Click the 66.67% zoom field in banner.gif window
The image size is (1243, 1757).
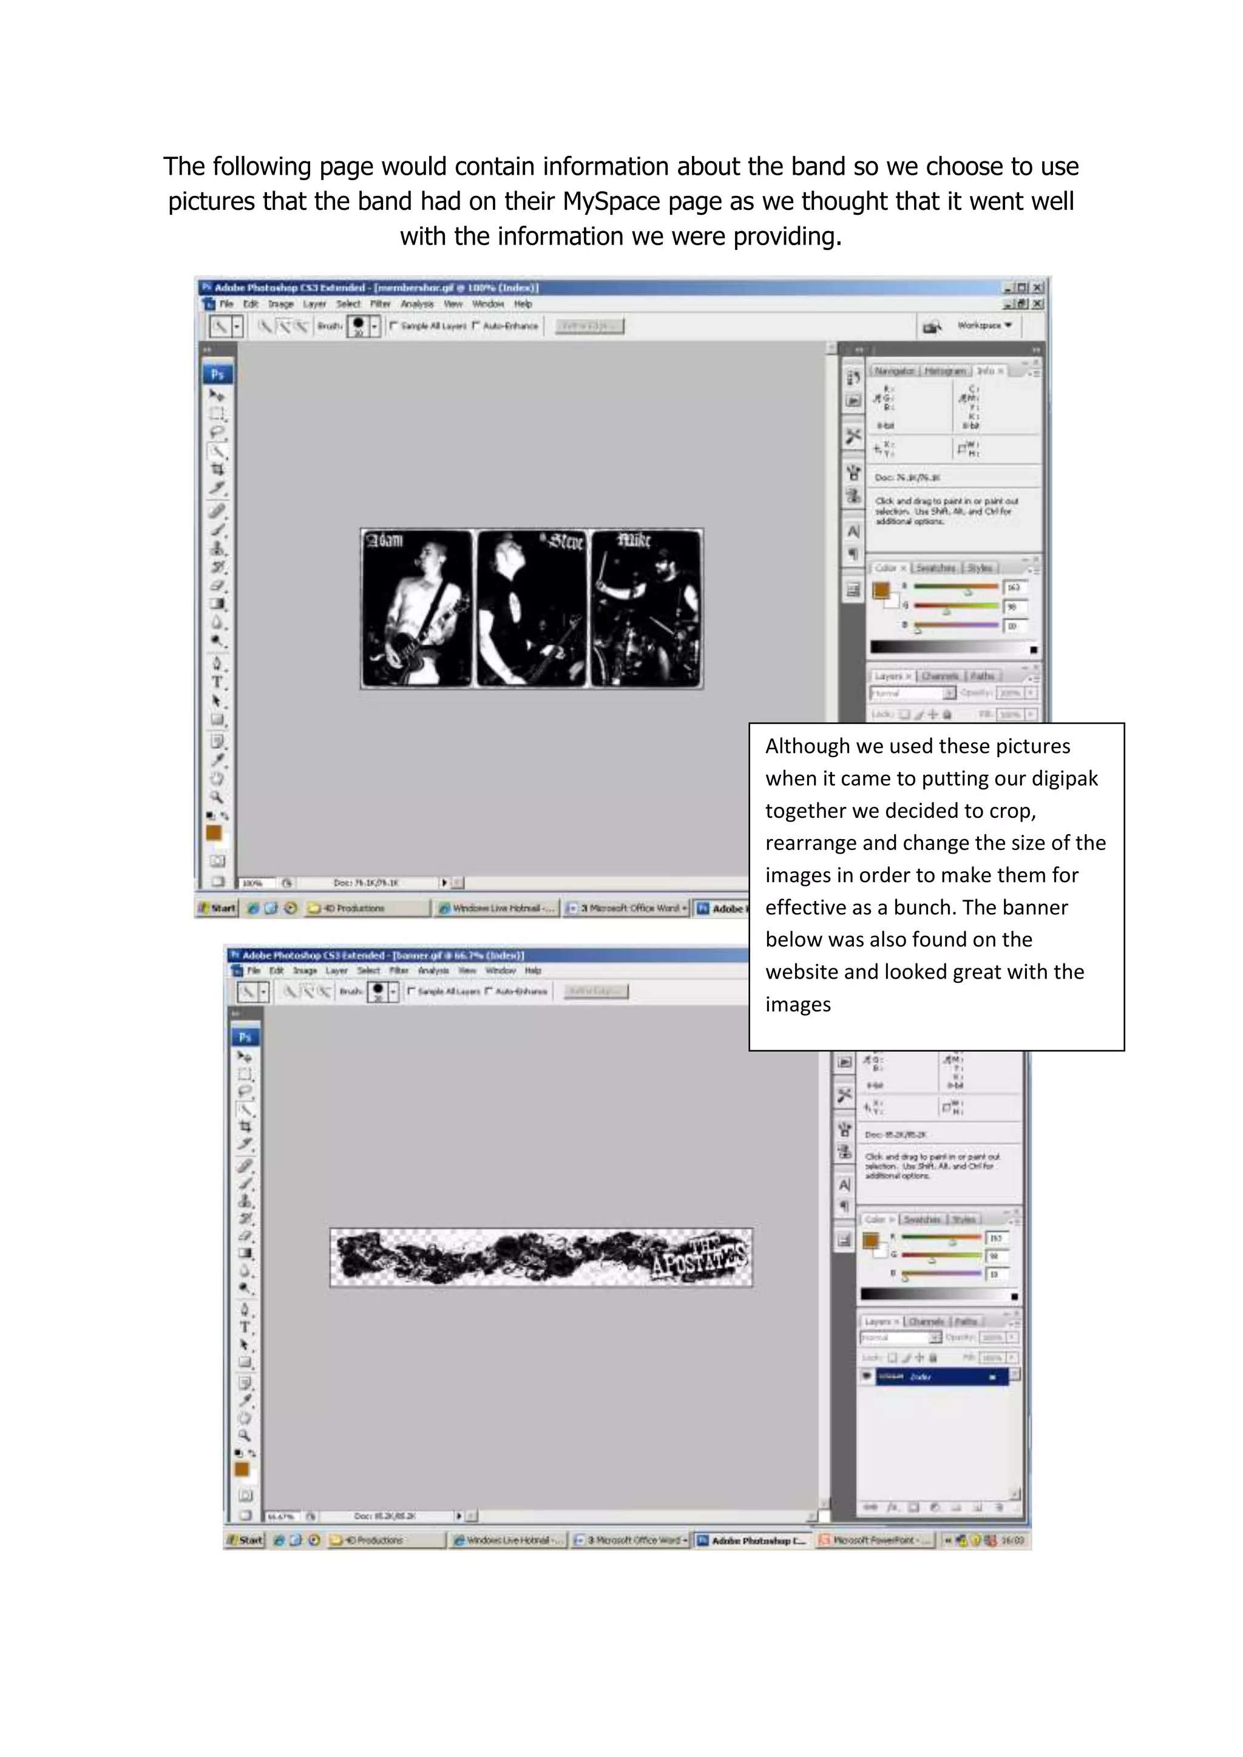coord(284,1516)
